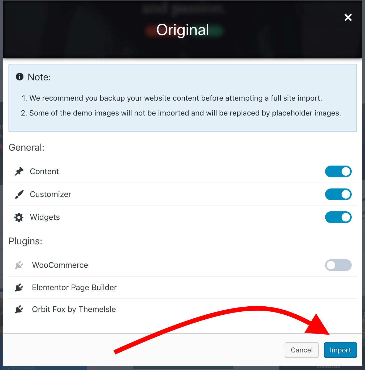Viewport: 365px width, 370px height.
Task: Click the Widgets option label
Action: pyautogui.click(x=45, y=217)
